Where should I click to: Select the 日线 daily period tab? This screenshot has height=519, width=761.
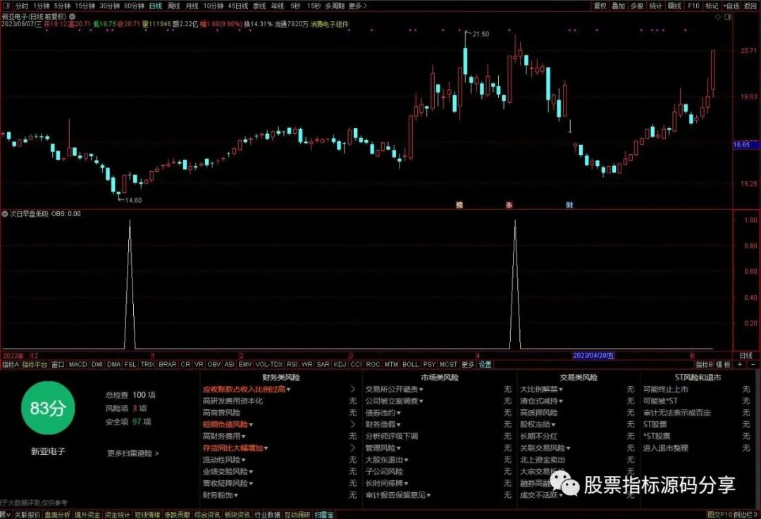155,6
